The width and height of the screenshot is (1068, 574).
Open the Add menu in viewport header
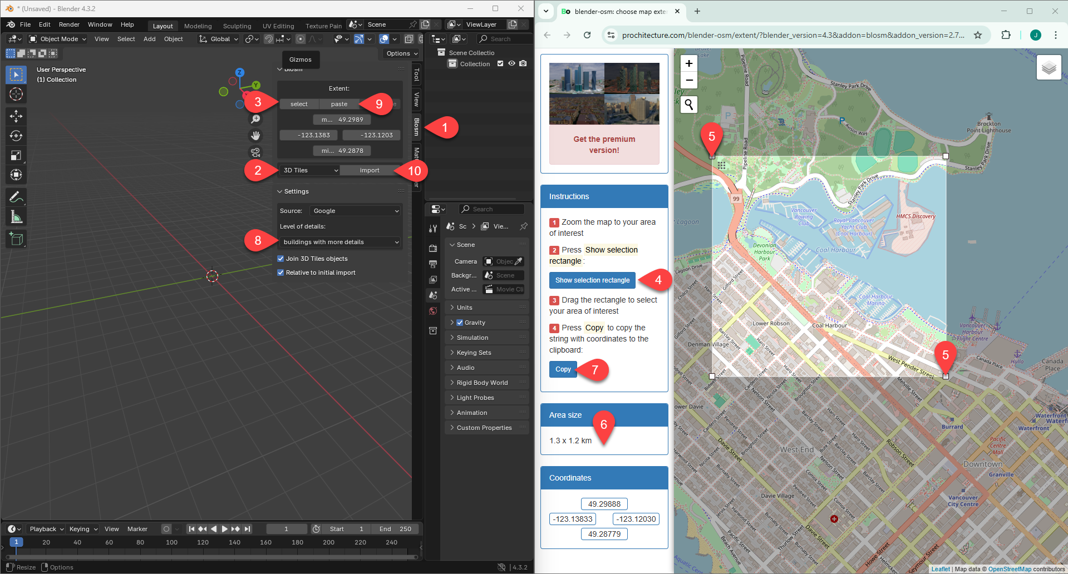point(150,39)
